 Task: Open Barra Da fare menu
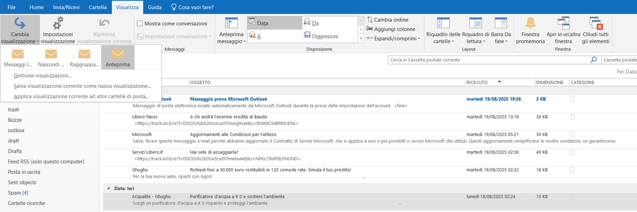[501, 30]
